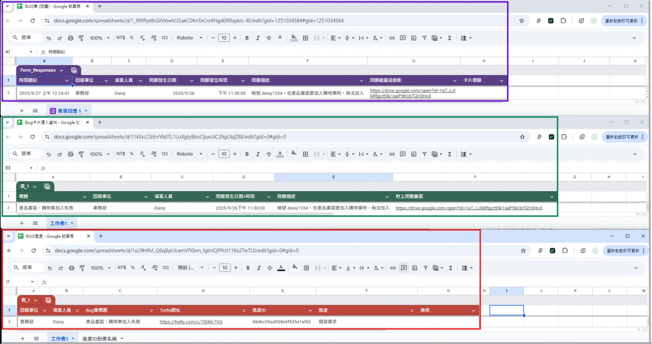Insert a chart in the BUG單 window toolbar

(x=414, y=38)
